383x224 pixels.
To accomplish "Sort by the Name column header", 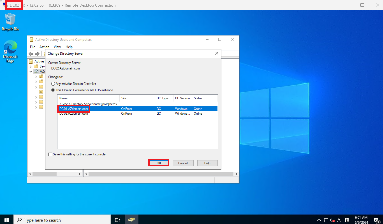I will (x=88, y=98).
